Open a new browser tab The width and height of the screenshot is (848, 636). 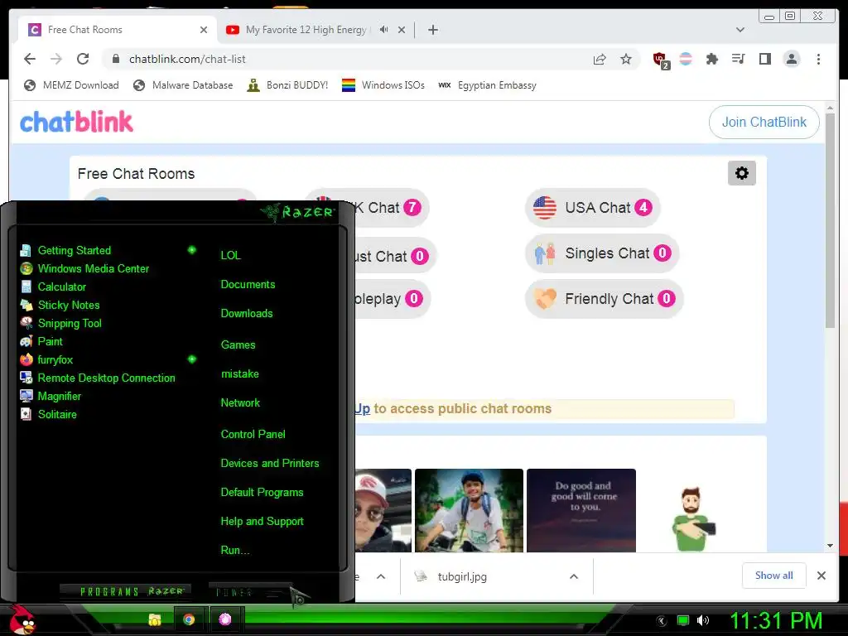click(432, 30)
